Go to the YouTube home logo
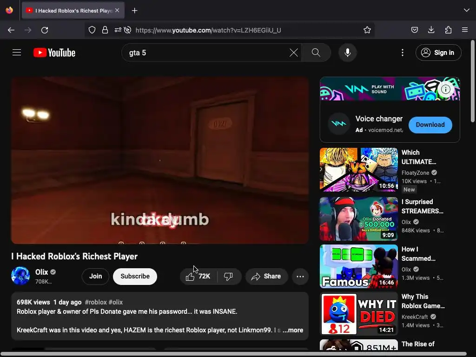Viewport: 476px width, 357px height. 54,53
